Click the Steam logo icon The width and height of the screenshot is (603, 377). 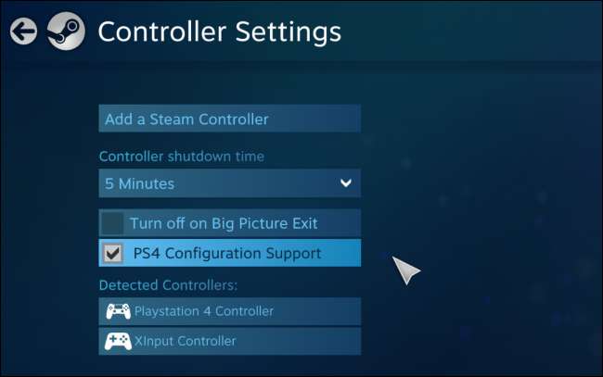point(66,31)
